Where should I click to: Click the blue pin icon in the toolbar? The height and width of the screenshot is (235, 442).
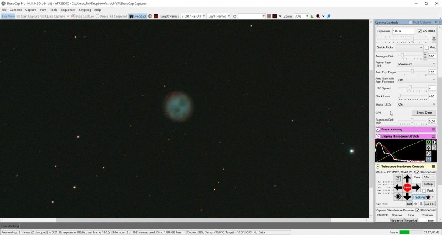tap(329, 17)
